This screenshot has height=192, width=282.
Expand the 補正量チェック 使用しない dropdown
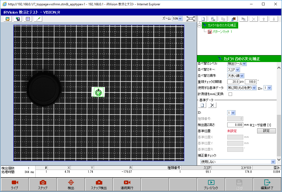238,162
